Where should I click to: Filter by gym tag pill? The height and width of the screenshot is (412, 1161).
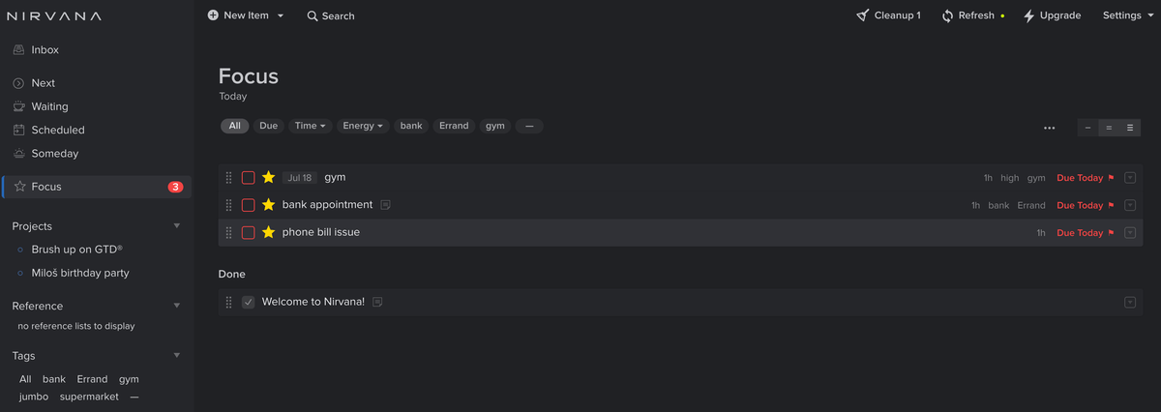tap(495, 126)
